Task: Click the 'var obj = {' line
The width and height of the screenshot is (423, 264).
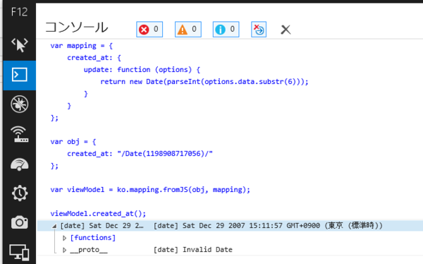Action: tap(73, 142)
